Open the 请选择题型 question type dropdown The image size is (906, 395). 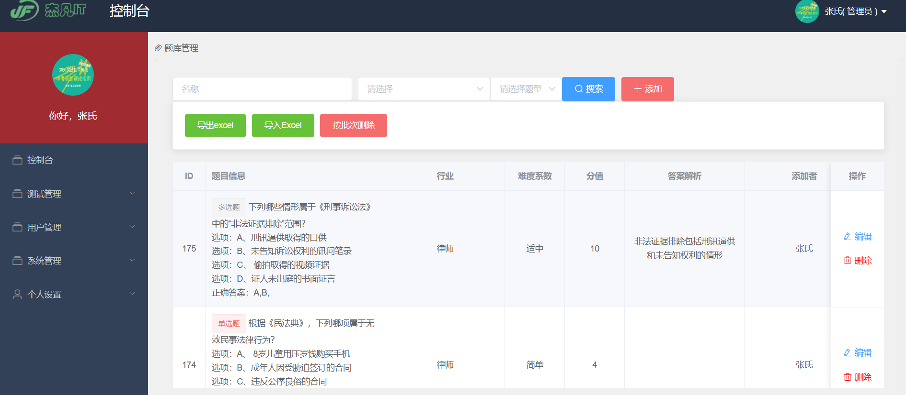[x=526, y=89]
